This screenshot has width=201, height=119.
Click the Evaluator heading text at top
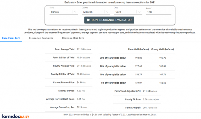110,2
